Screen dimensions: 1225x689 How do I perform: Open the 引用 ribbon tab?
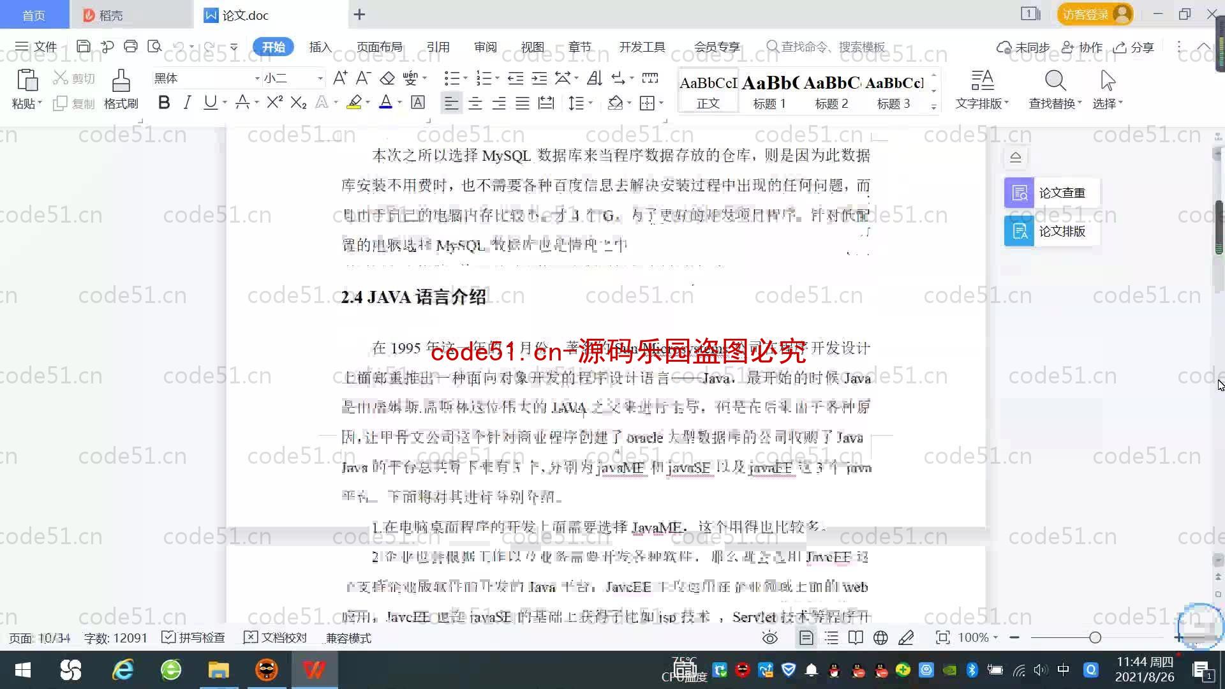(x=438, y=47)
